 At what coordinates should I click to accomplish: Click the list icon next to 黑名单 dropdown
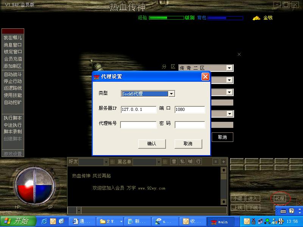(x=165, y=162)
